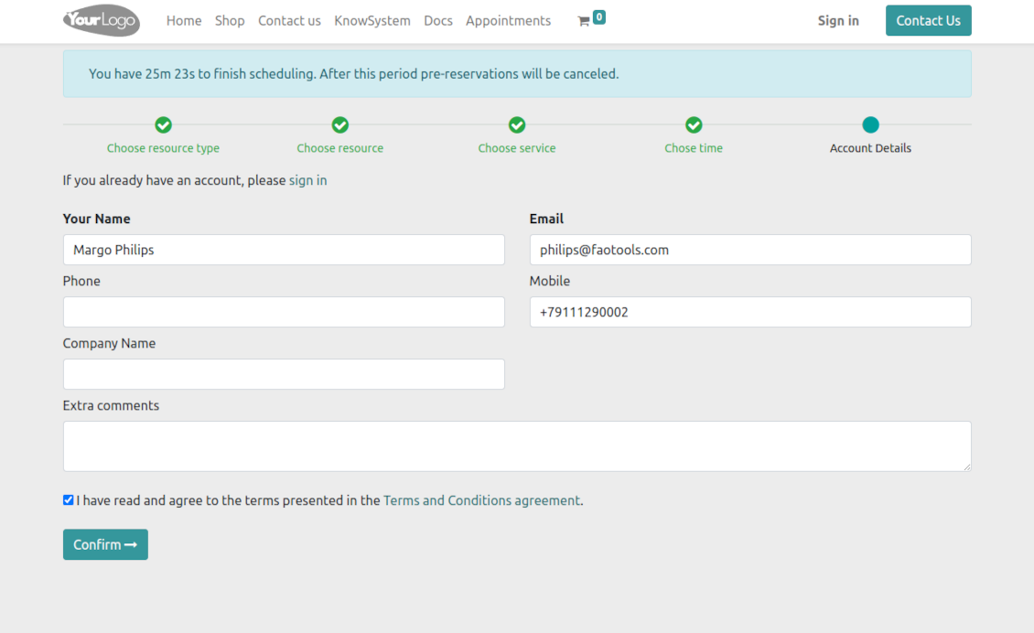Go to the Shop page
Viewport: 1034px width, 633px height.
[x=230, y=21]
